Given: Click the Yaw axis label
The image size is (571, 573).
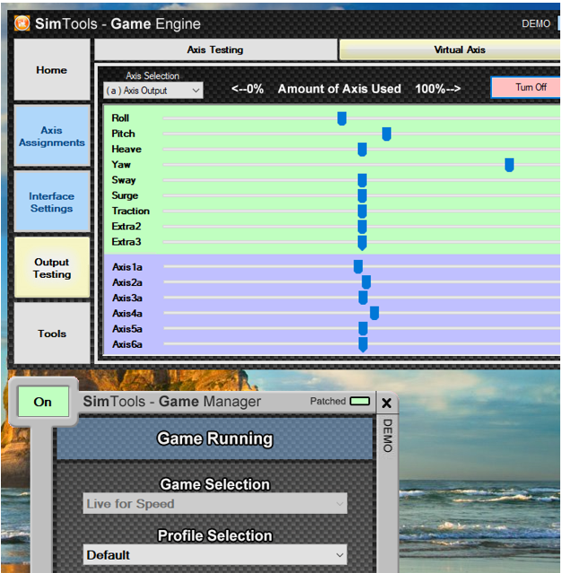Looking at the screenshot, I should click(x=121, y=164).
